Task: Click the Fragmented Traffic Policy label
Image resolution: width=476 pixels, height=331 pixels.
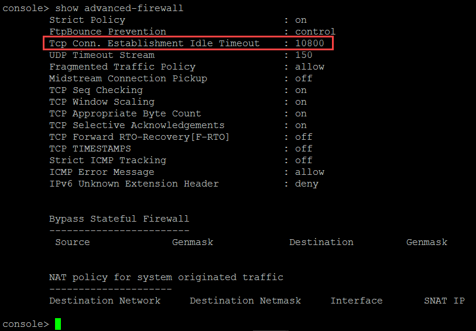Action: [122, 67]
